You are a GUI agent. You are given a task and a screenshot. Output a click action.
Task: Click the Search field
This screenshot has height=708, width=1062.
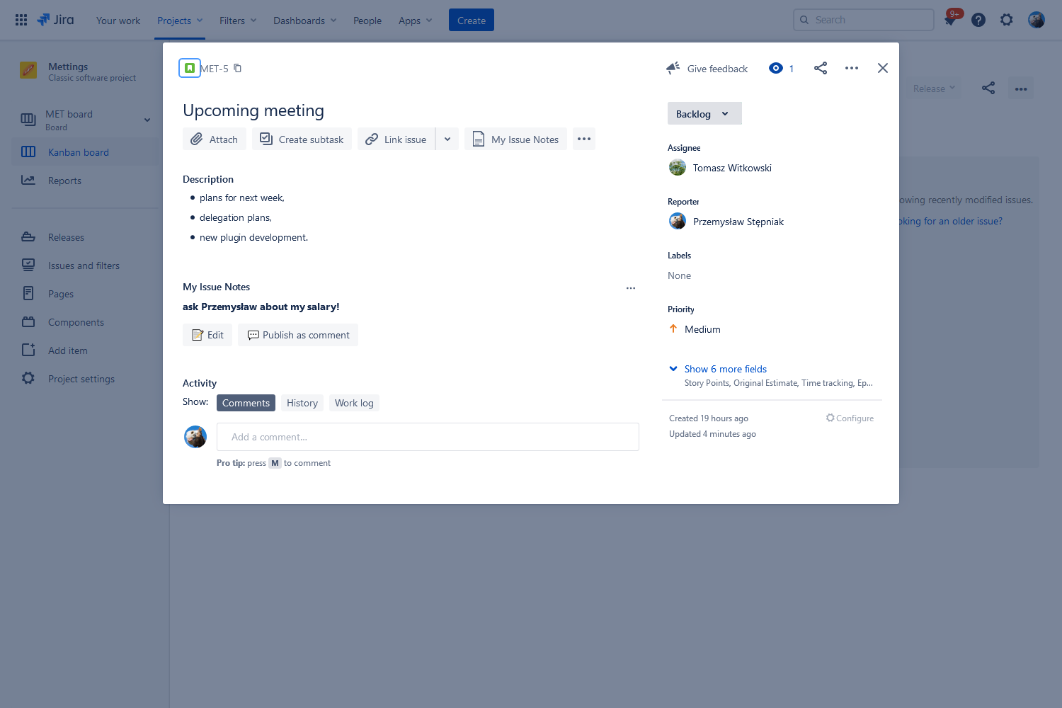(864, 20)
